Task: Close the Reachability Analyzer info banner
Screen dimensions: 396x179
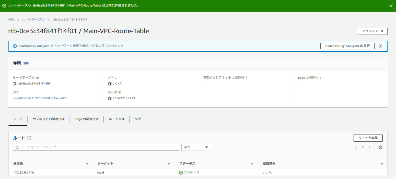Action: coord(381,46)
